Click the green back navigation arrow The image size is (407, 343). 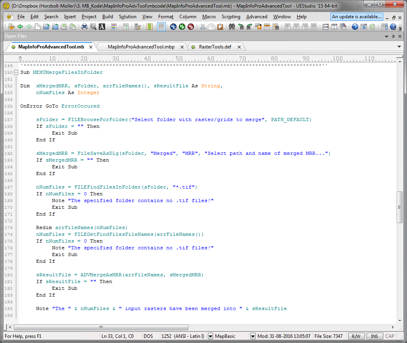(x=20, y=27)
